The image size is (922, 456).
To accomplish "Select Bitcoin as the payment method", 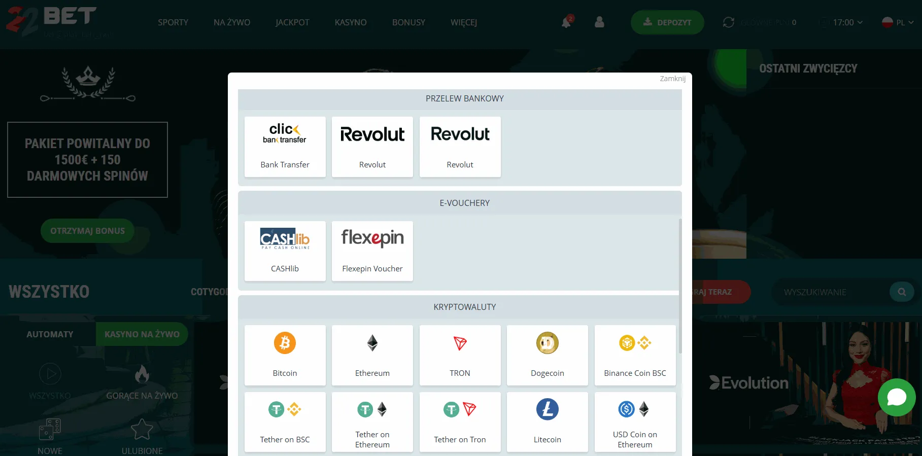I will (285, 355).
